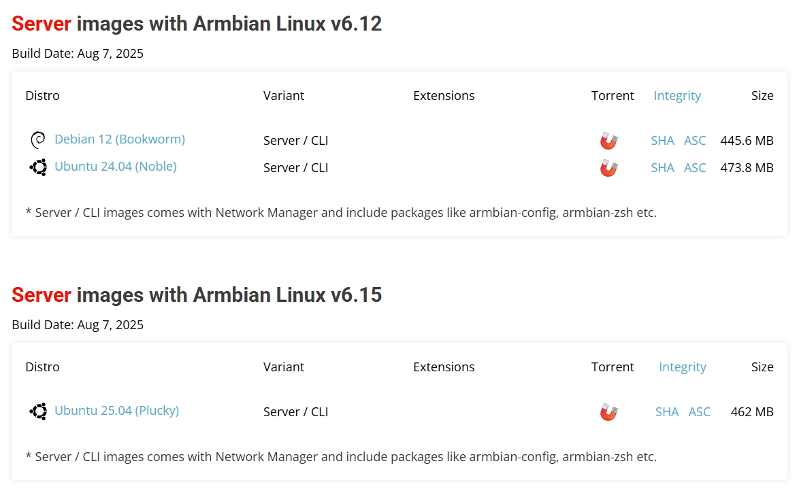Click the Integrity header link in v6.12 table
This screenshot has height=491, width=799.
(x=677, y=96)
